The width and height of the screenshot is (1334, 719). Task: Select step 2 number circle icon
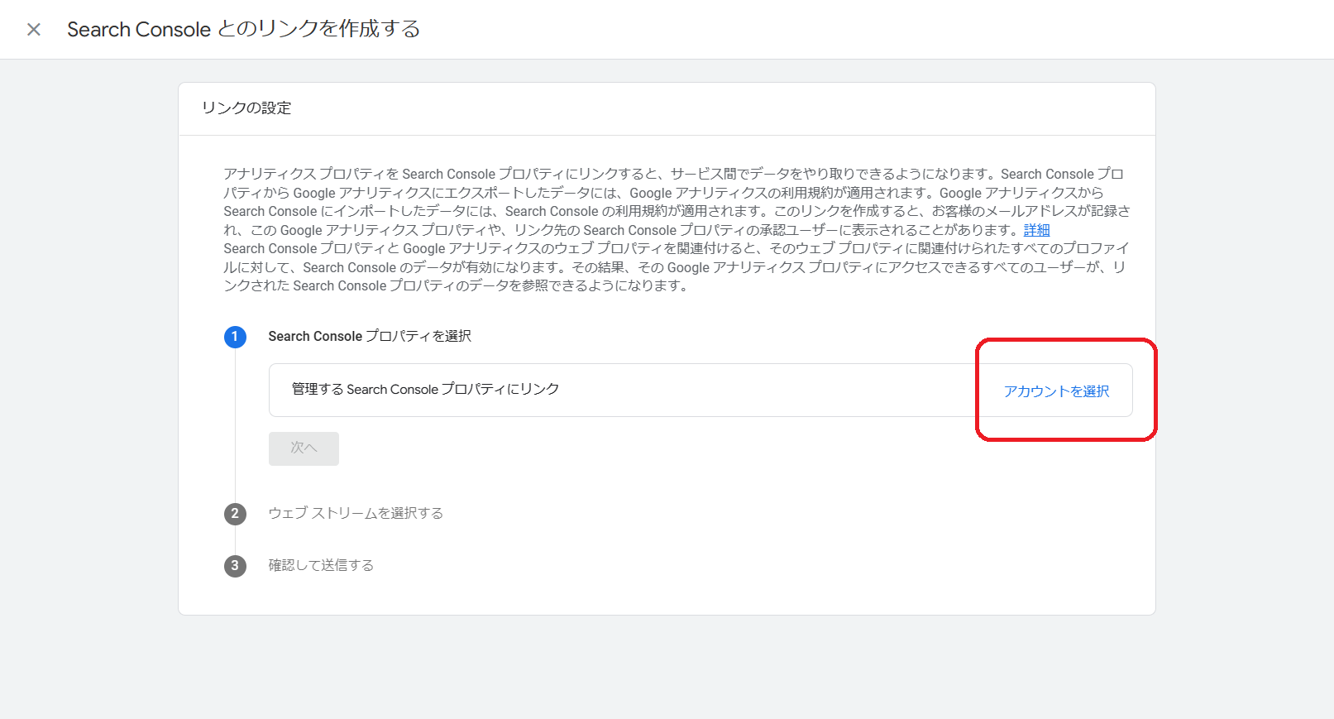[x=235, y=514]
